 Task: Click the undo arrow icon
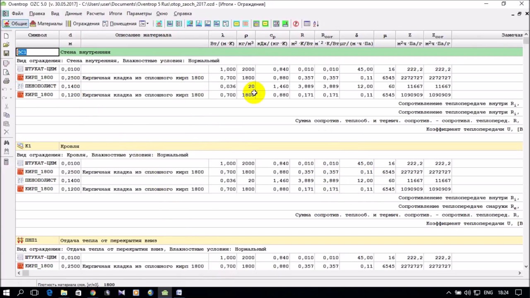pyautogui.click(x=5, y=89)
